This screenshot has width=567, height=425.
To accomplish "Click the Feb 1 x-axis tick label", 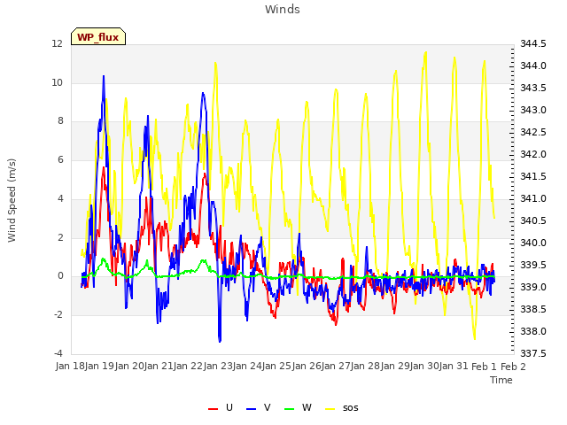I will click(x=484, y=367).
